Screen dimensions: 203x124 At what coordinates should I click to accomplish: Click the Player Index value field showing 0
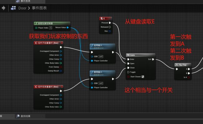[51, 28]
